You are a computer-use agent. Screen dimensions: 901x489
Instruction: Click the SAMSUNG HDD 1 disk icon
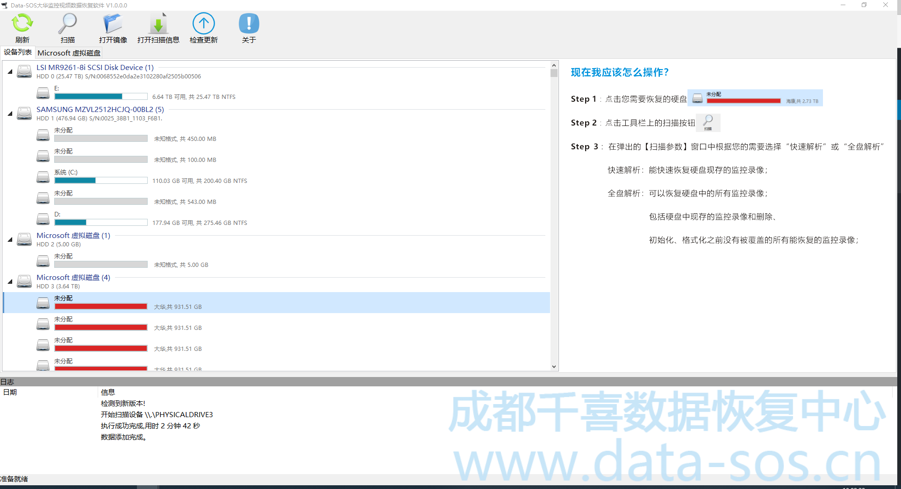click(x=24, y=113)
